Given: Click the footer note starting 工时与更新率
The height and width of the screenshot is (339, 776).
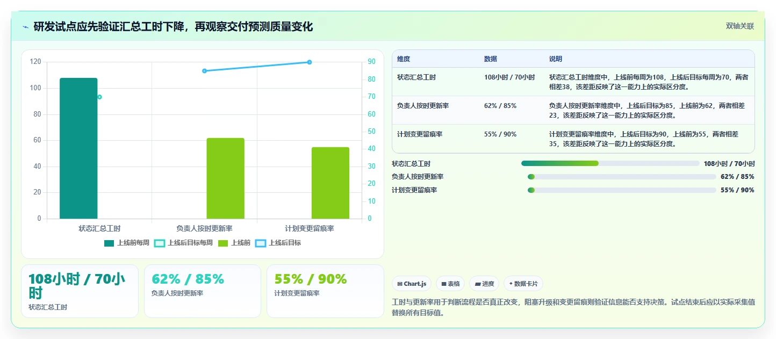Looking at the screenshot, I should point(574,307).
